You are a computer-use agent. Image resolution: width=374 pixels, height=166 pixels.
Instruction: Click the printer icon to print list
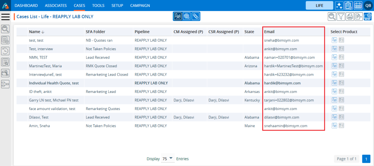point(350,16)
